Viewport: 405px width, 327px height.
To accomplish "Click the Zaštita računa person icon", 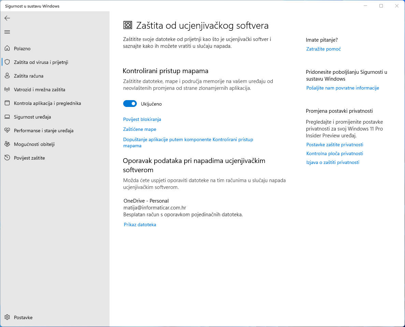I will pyautogui.click(x=7, y=76).
